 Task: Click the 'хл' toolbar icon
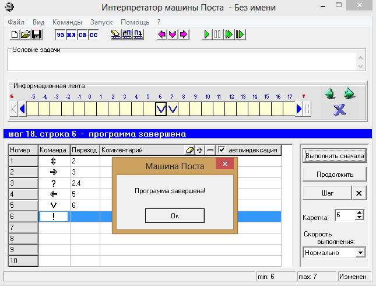[x=71, y=35]
